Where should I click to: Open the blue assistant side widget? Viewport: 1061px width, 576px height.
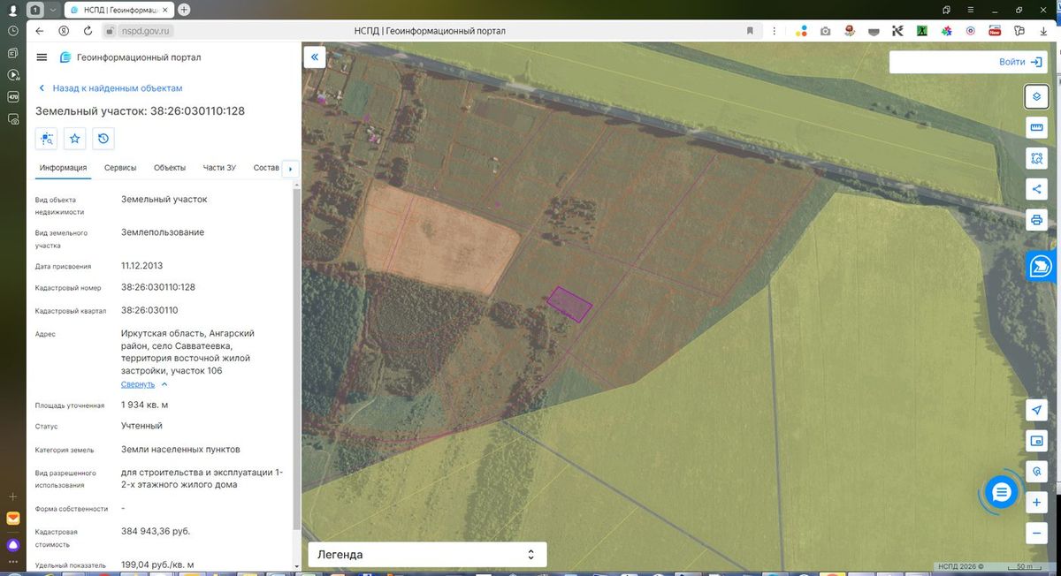(x=1040, y=266)
